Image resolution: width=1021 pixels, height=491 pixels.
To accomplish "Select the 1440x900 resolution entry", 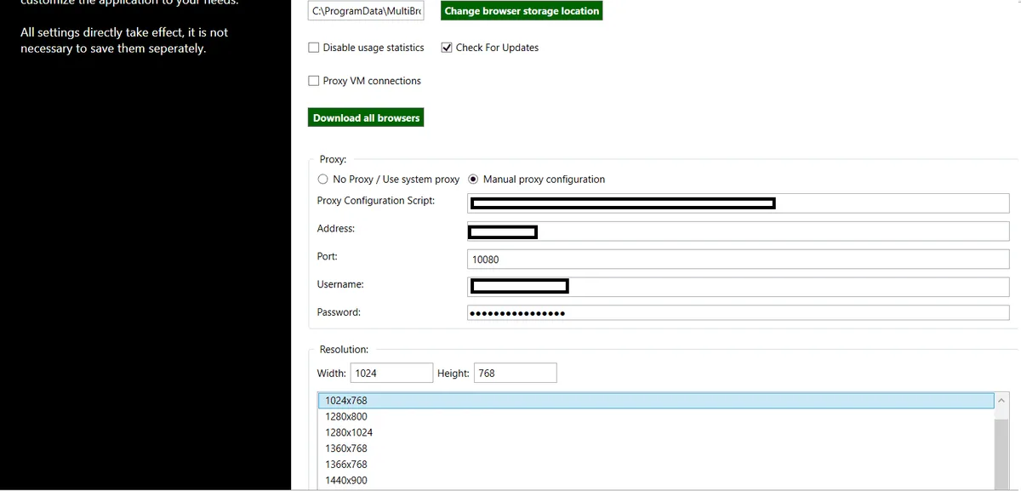I will [x=656, y=481].
